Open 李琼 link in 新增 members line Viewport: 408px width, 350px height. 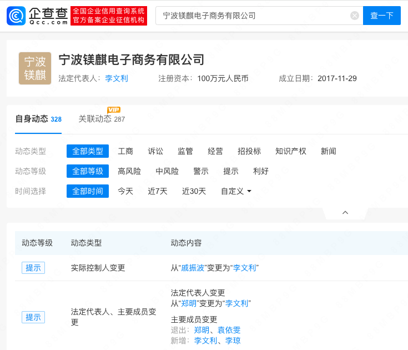(x=233, y=341)
